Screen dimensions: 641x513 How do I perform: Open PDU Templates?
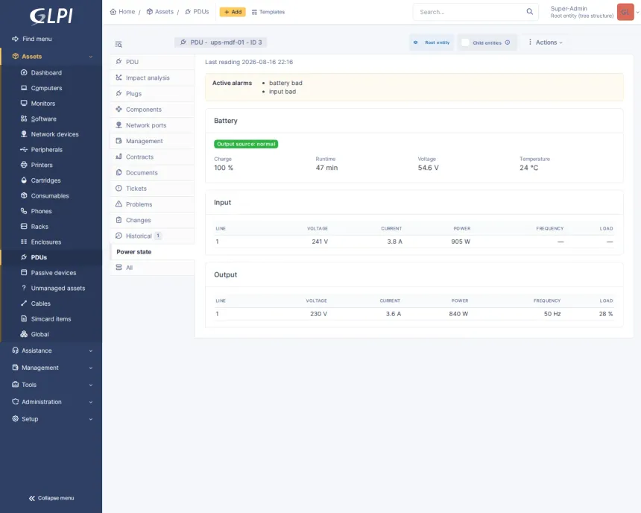pyautogui.click(x=268, y=12)
